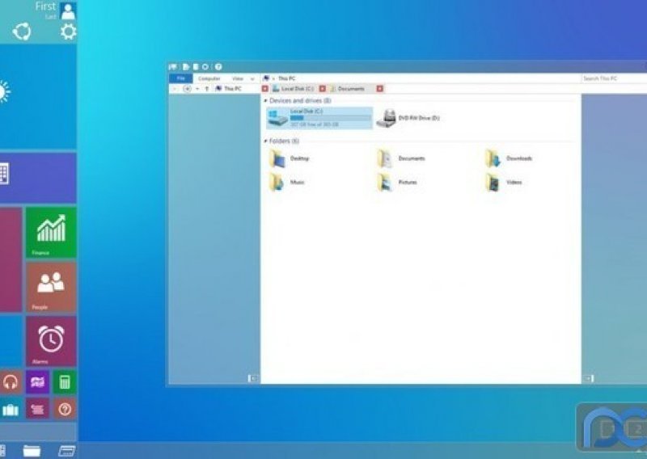Viewport: 647px width, 459px height.
Task: Click the help icon in explorer title bar
Action: 218,66
